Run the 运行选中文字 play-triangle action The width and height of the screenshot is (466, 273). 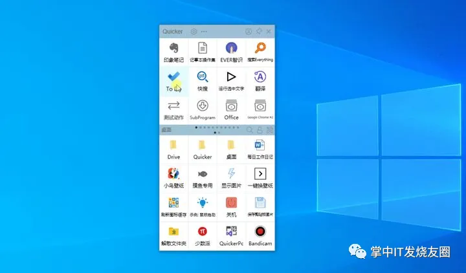pyautogui.click(x=231, y=82)
